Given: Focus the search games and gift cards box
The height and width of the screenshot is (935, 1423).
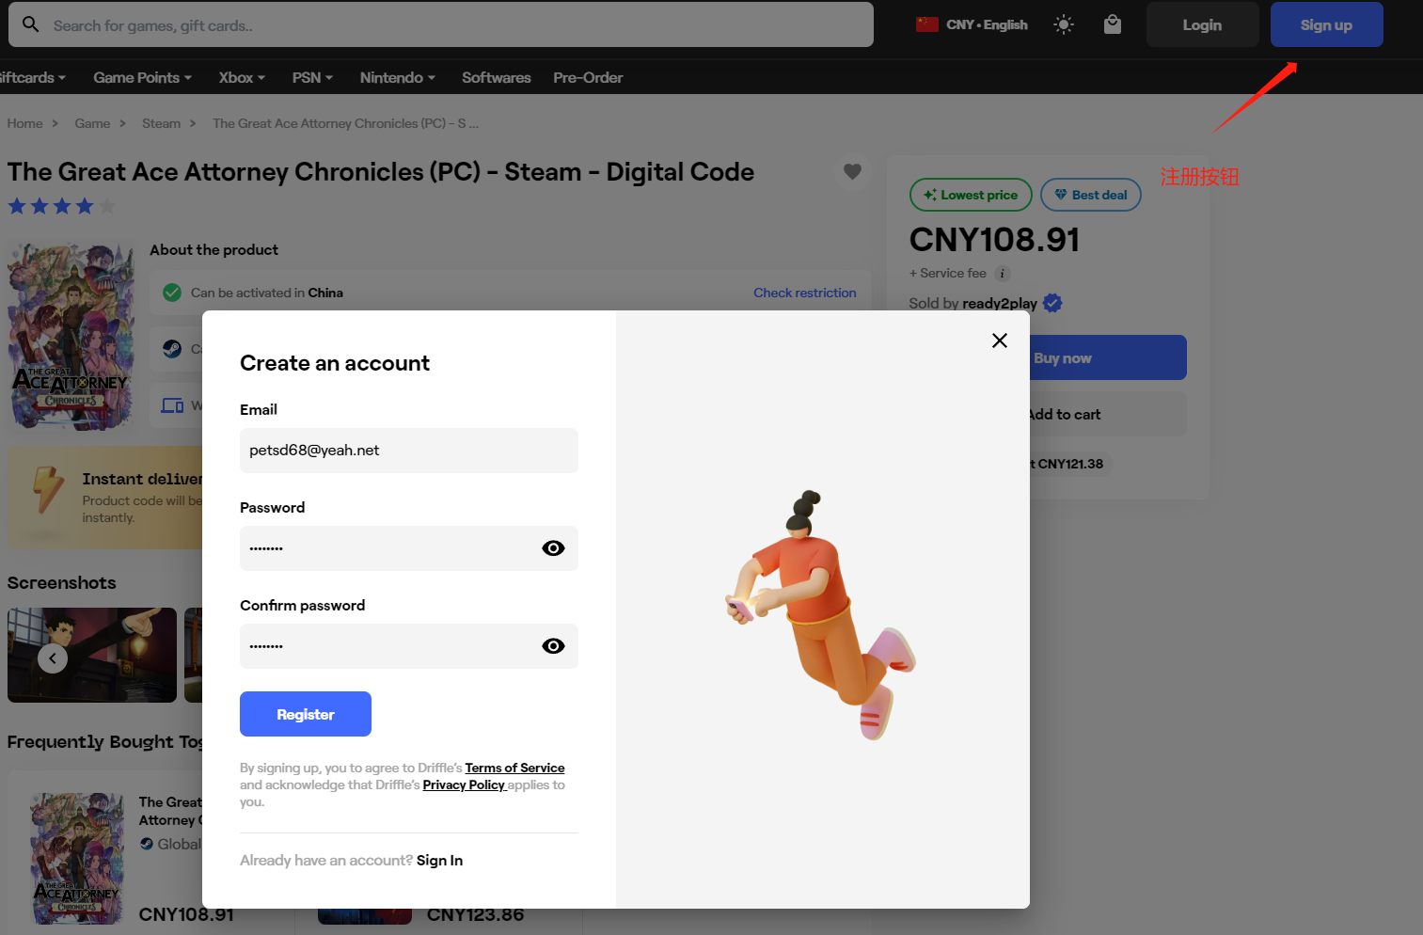Looking at the screenshot, I should tap(441, 24).
